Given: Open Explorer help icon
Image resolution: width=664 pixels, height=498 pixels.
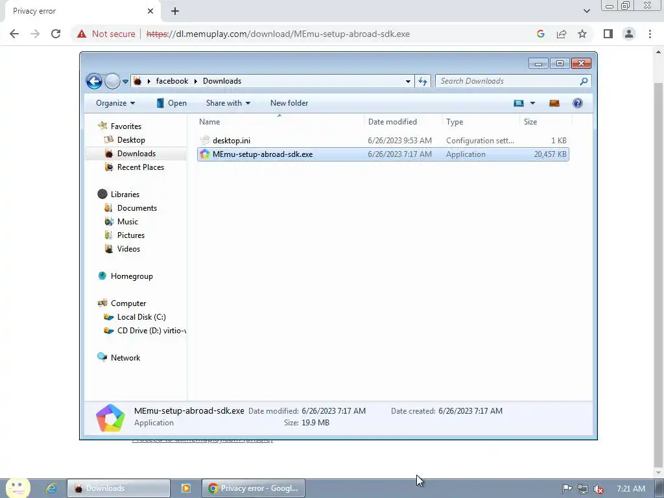Looking at the screenshot, I should coord(578,103).
